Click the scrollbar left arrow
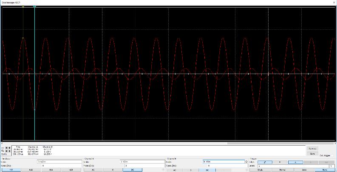 tap(2, 143)
